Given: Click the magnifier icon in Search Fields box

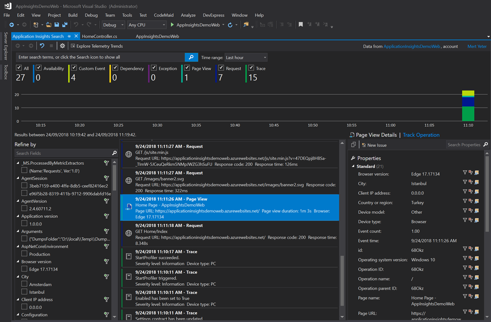Looking at the screenshot, I should [114, 153].
